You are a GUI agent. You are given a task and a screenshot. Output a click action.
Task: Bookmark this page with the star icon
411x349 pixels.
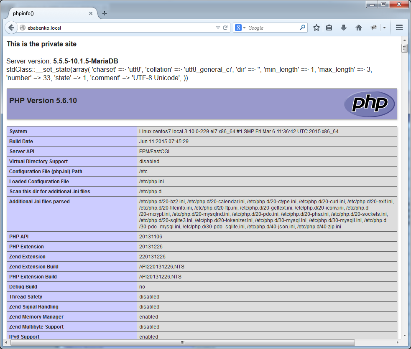tap(317, 28)
